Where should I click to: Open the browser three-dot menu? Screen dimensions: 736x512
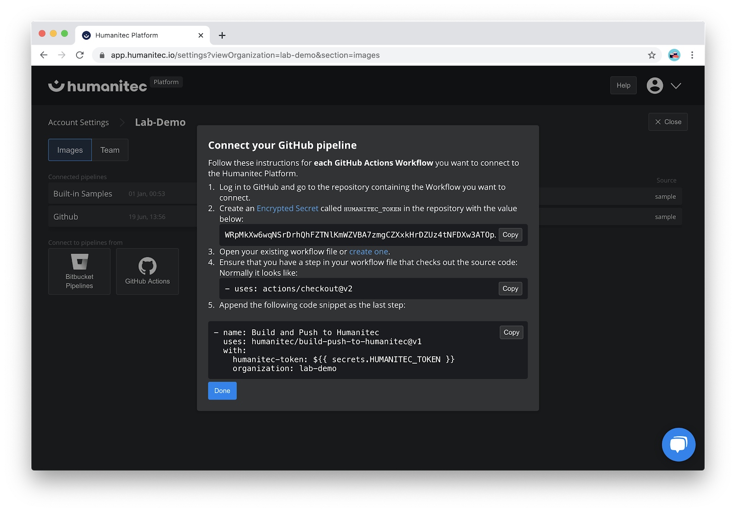692,55
